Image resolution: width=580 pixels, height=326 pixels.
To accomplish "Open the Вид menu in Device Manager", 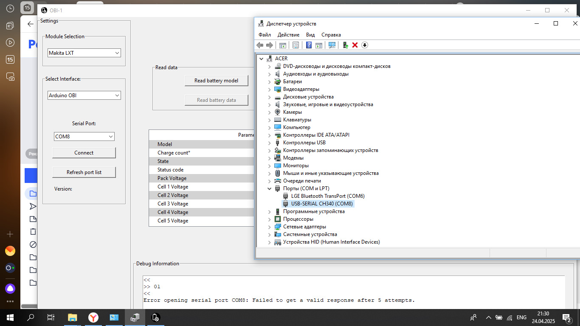I will (310, 35).
